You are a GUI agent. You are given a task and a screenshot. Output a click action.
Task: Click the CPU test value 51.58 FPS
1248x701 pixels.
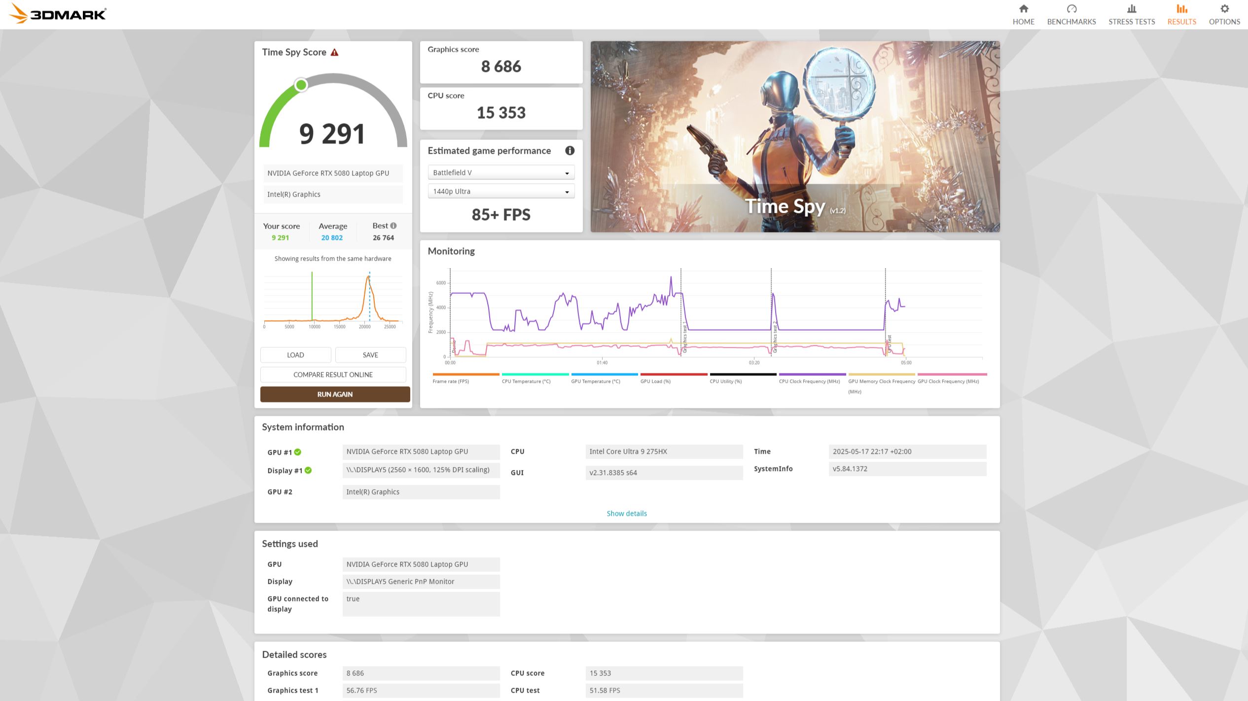(x=664, y=691)
